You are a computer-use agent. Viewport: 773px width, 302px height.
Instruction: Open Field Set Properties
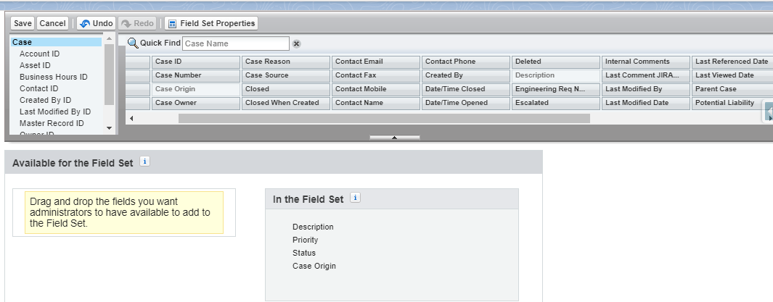pyautogui.click(x=211, y=23)
